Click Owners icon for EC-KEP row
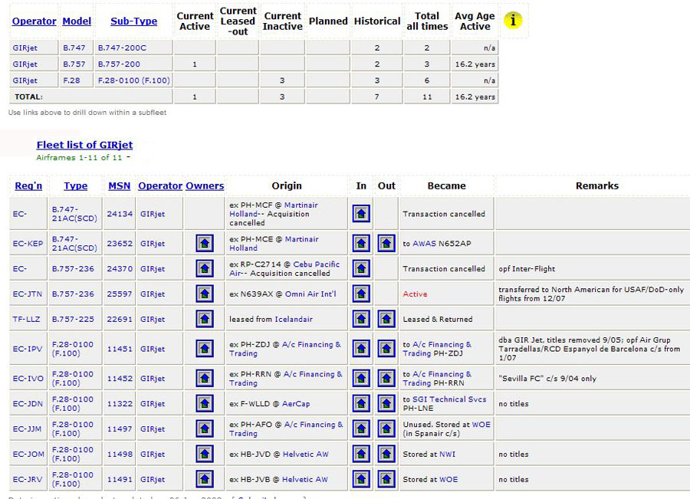 (204, 244)
